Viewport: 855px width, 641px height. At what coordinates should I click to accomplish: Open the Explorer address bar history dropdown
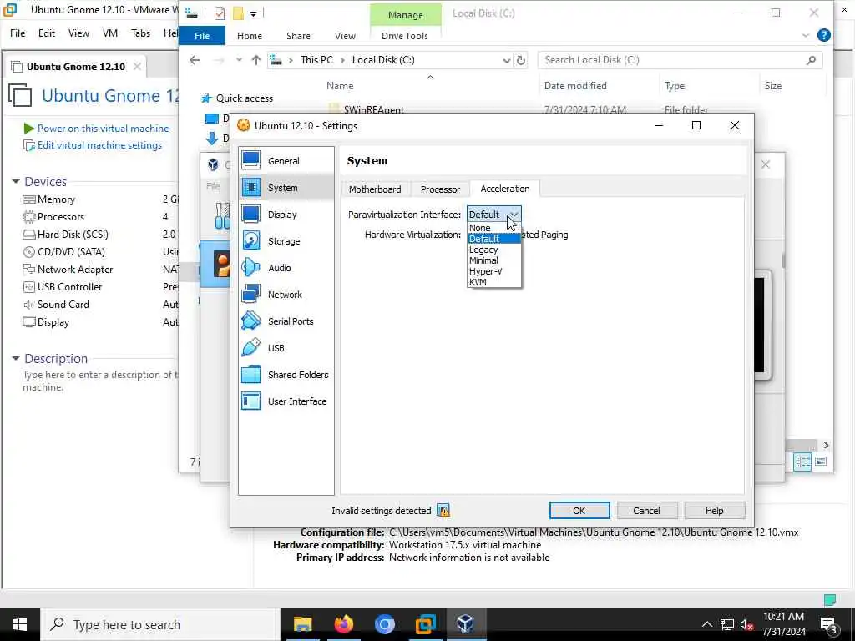[x=507, y=60]
